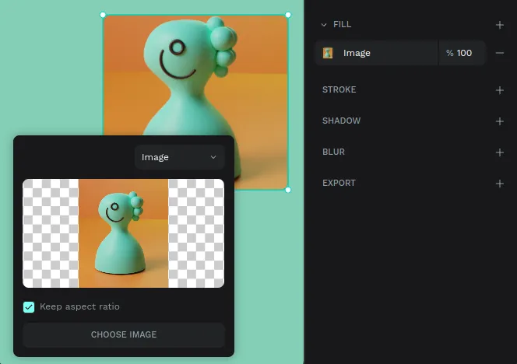Remove the Image fill with minus icon
Screen dimensions: 517x364
(500, 53)
